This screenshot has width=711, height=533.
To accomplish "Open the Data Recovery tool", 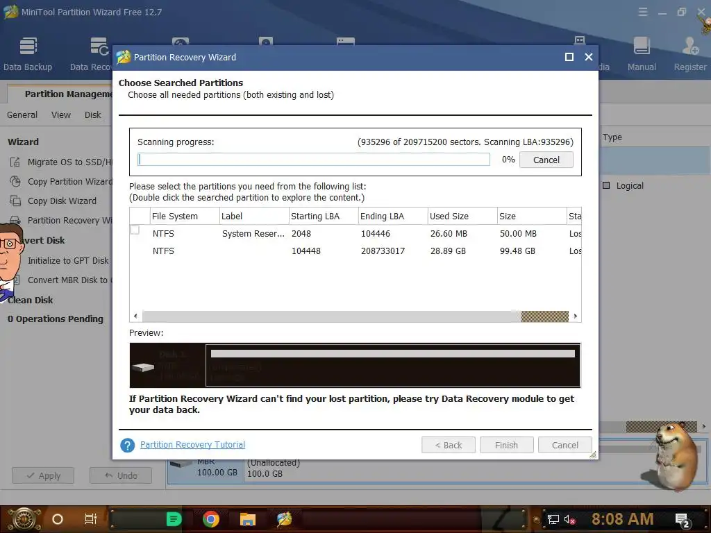I will [91, 54].
